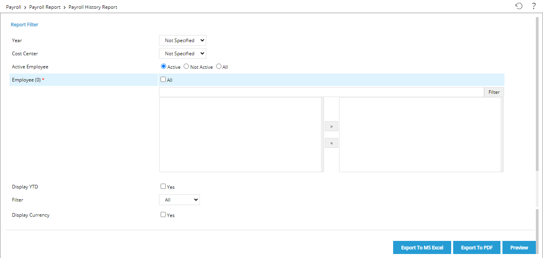543x258 pixels.
Task: Check the Employee All checkbox
Action: coord(163,80)
